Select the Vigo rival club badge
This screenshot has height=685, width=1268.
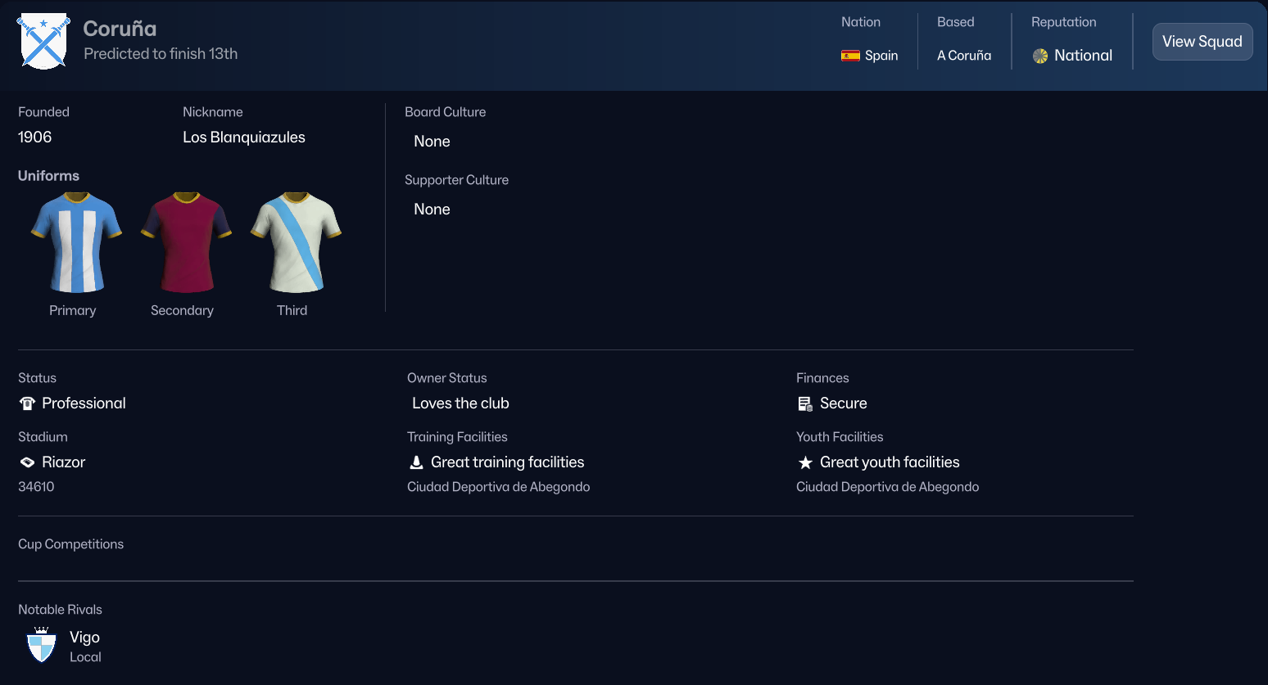(x=41, y=646)
